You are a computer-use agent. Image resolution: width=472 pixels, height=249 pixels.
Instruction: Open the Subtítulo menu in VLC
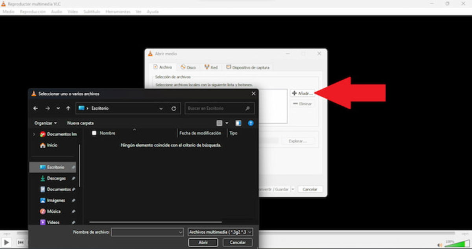(x=92, y=12)
